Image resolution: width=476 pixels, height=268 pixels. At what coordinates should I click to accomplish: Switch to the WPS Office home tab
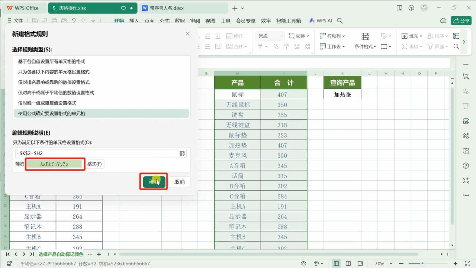pyautogui.click(x=23, y=8)
